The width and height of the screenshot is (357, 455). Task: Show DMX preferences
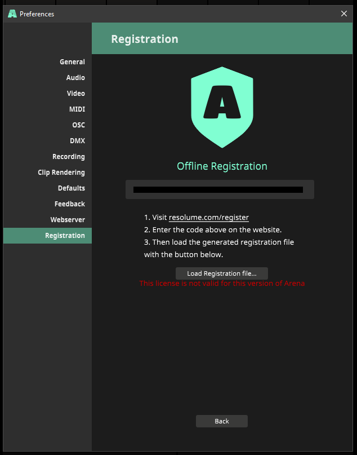point(77,141)
